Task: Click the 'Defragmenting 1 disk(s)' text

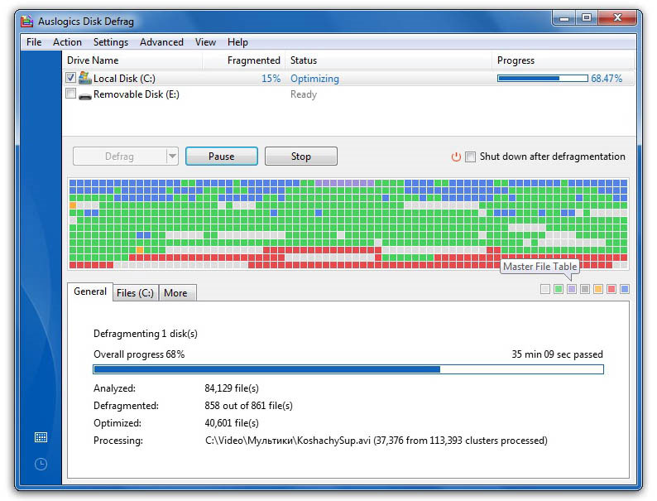Action: coord(146,334)
